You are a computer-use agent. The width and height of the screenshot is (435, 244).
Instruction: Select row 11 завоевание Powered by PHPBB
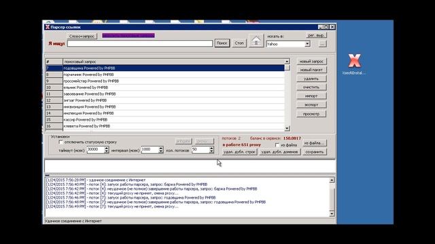(165, 94)
